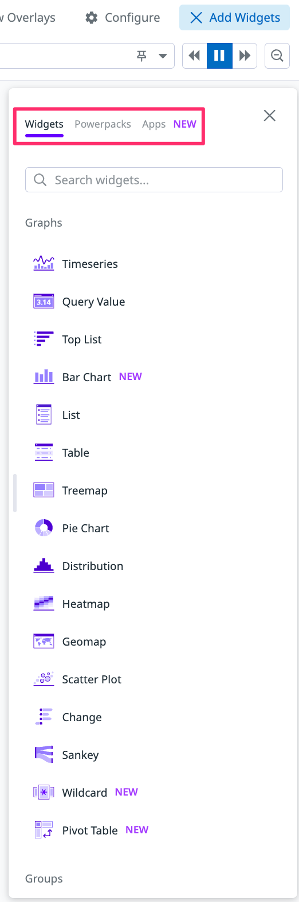The width and height of the screenshot is (299, 902).
Task: Zoom out the time range
Action: tap(277, 56)
